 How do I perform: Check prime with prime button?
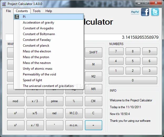tap(55, 101)
